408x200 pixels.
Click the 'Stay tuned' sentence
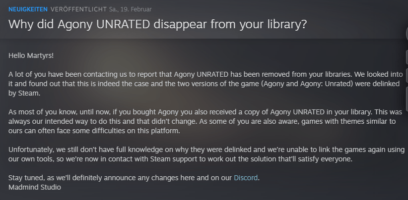pyautogui.click(x=134, y=178)
